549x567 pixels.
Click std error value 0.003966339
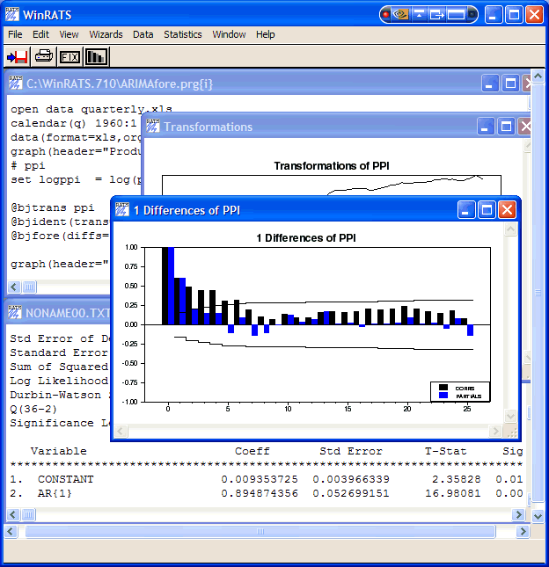pyautogui.click(x=351, y=479)
